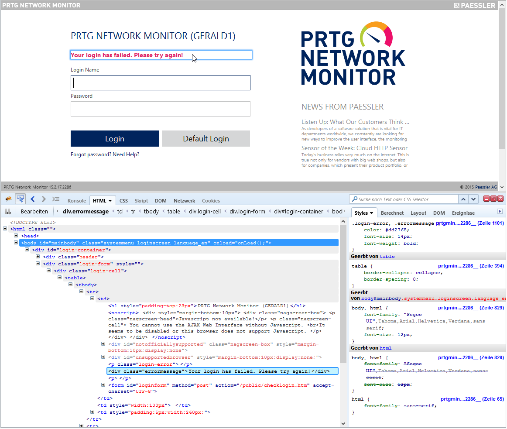Minimize the Firebug panel
The width and height of the screenshot is (507, 429).
[x=486, y=199]
